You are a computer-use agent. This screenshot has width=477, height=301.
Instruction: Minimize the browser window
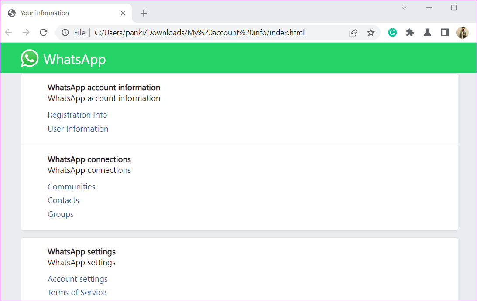(429, 8)
